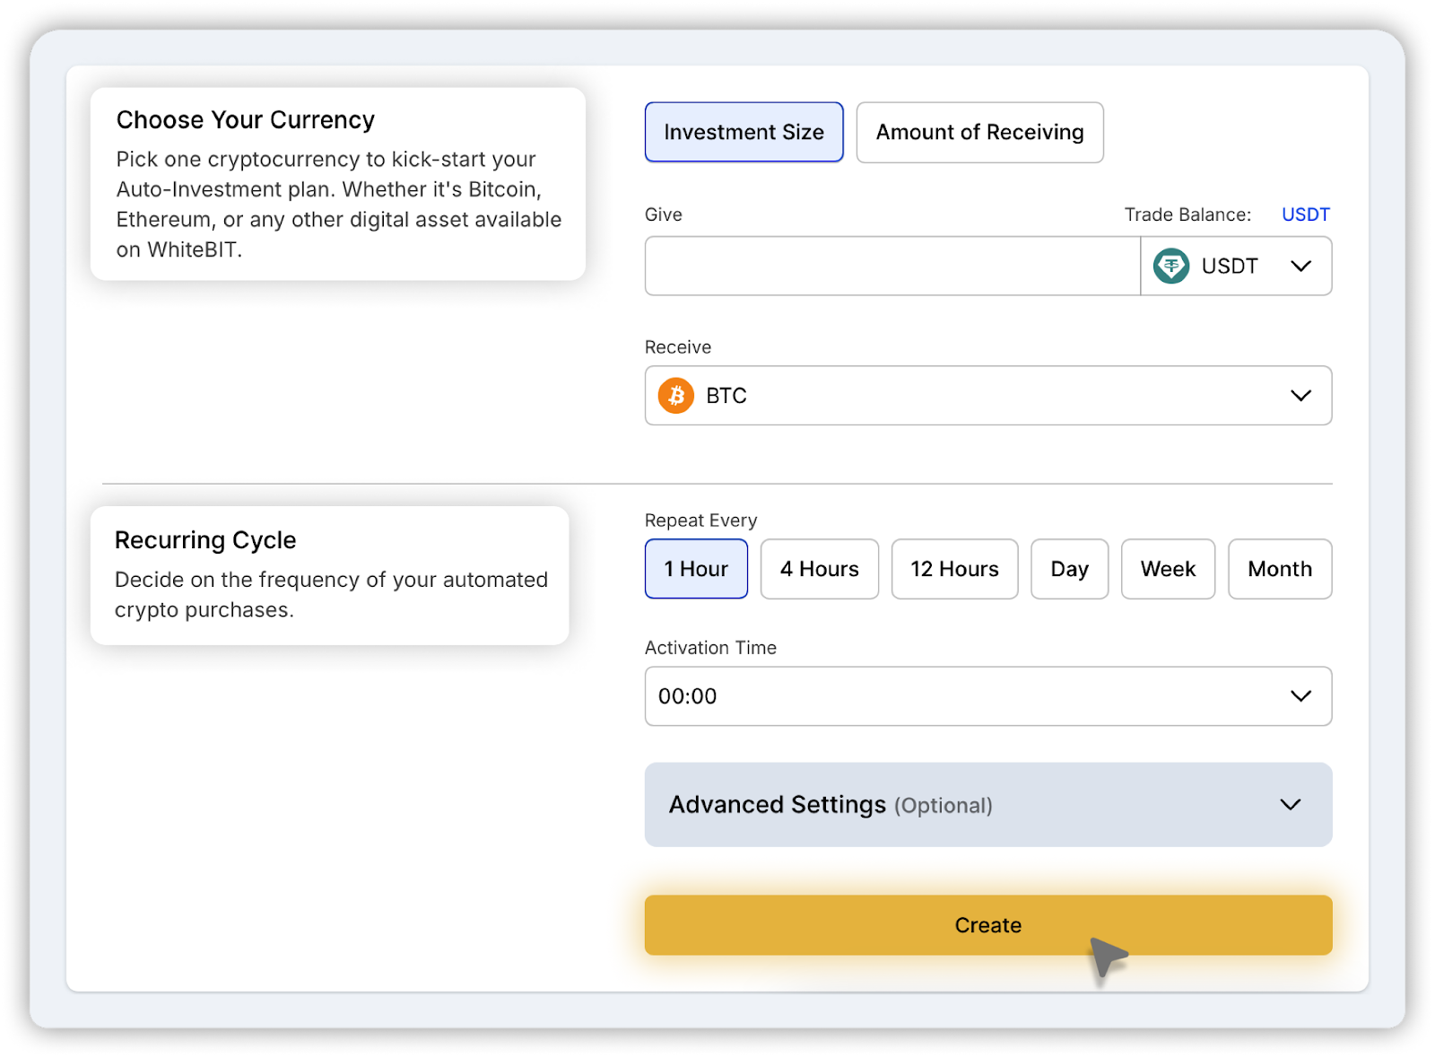
Task: Click the 00:00 activation time value
Action: (x=688, y=696)
